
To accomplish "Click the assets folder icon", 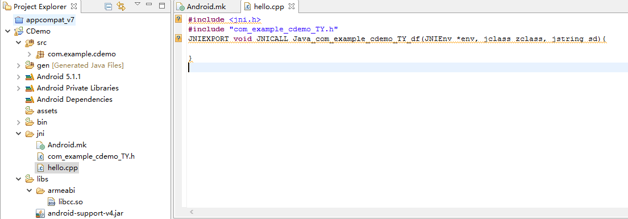I will (x=30, y=111).
